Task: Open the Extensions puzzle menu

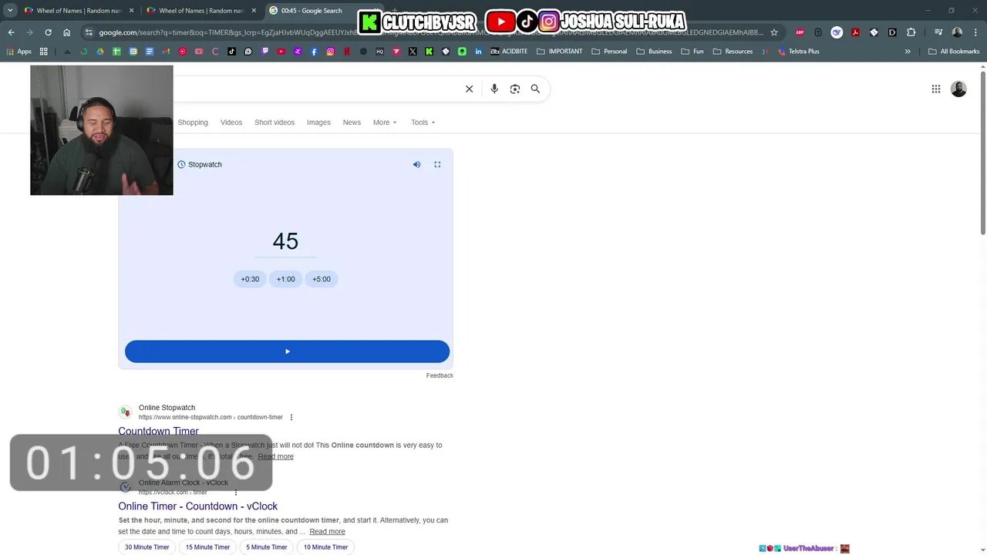Action: pyautogui.click(x=911, y=32)
